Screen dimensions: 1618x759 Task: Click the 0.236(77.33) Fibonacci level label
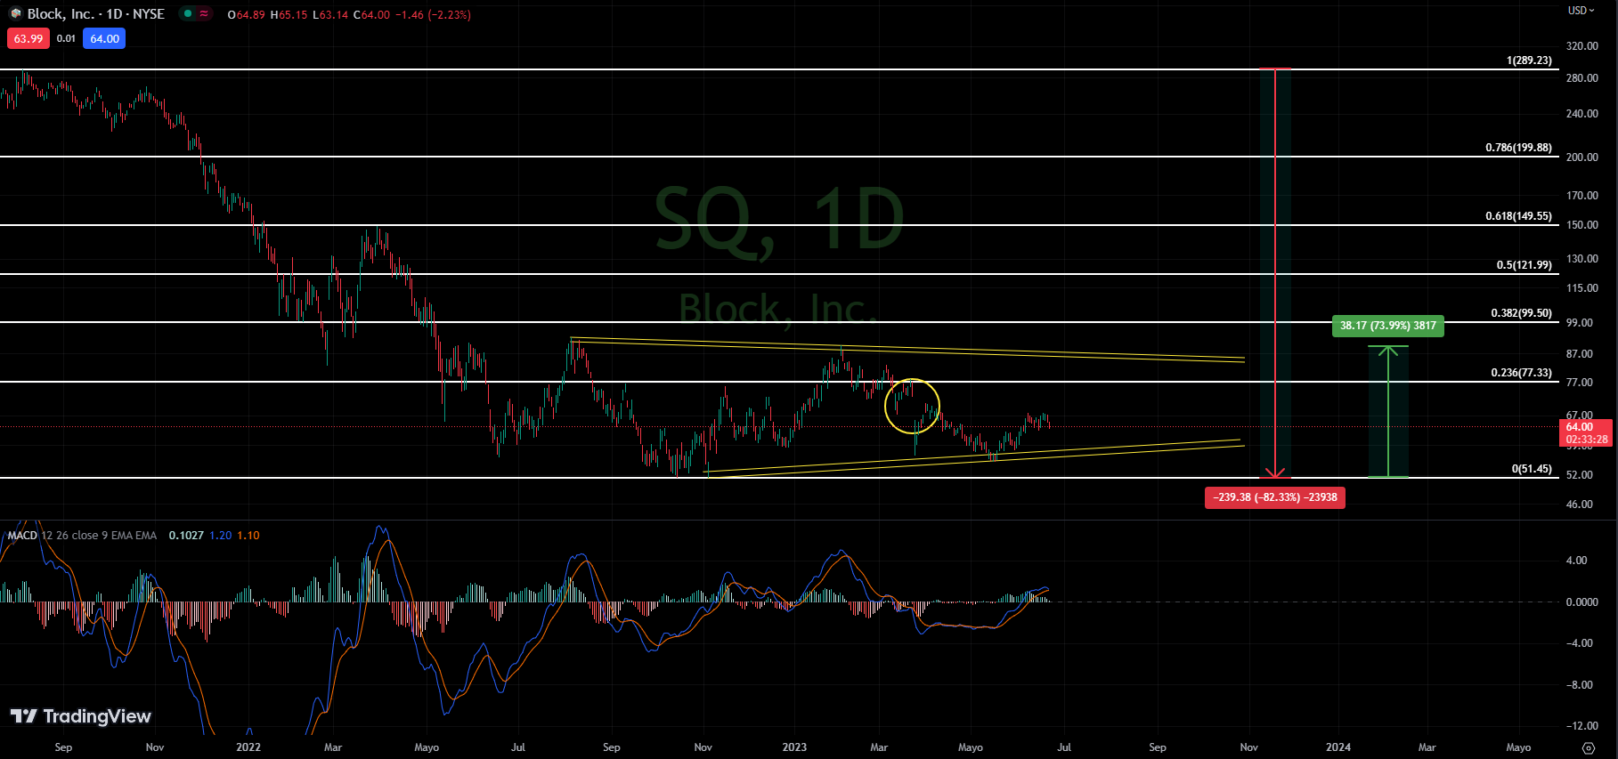tap(1521, 373)
